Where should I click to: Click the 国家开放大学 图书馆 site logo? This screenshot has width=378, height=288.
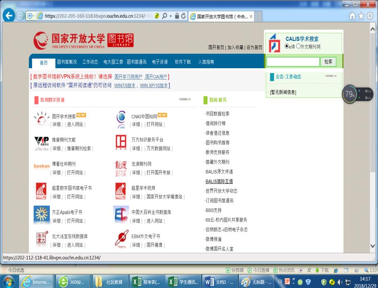(83, 41)
